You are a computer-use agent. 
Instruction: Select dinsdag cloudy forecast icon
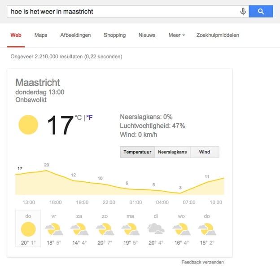pos(156,229)
